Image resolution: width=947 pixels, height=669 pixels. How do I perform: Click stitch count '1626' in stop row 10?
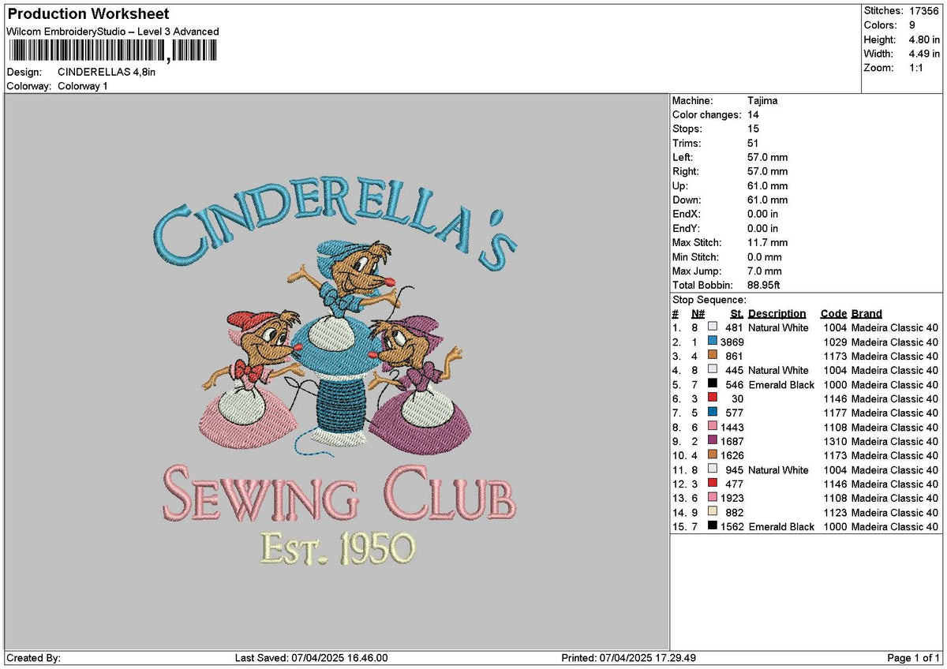pyautogui.click(x=732, y=456)
